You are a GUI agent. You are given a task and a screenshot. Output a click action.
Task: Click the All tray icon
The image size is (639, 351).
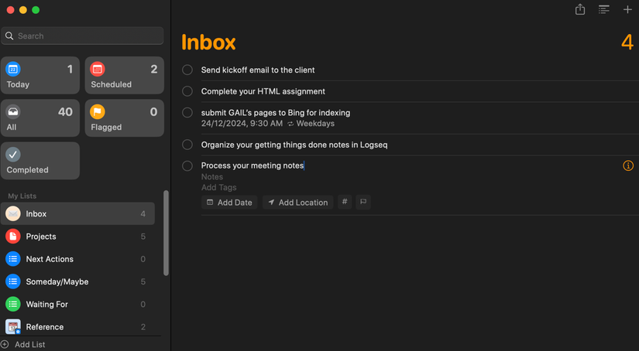(x=13, y=112)
